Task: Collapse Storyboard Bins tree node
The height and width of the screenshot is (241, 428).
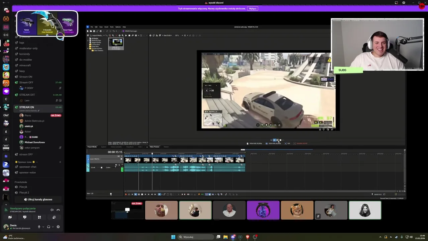Action: coord(88,49)
